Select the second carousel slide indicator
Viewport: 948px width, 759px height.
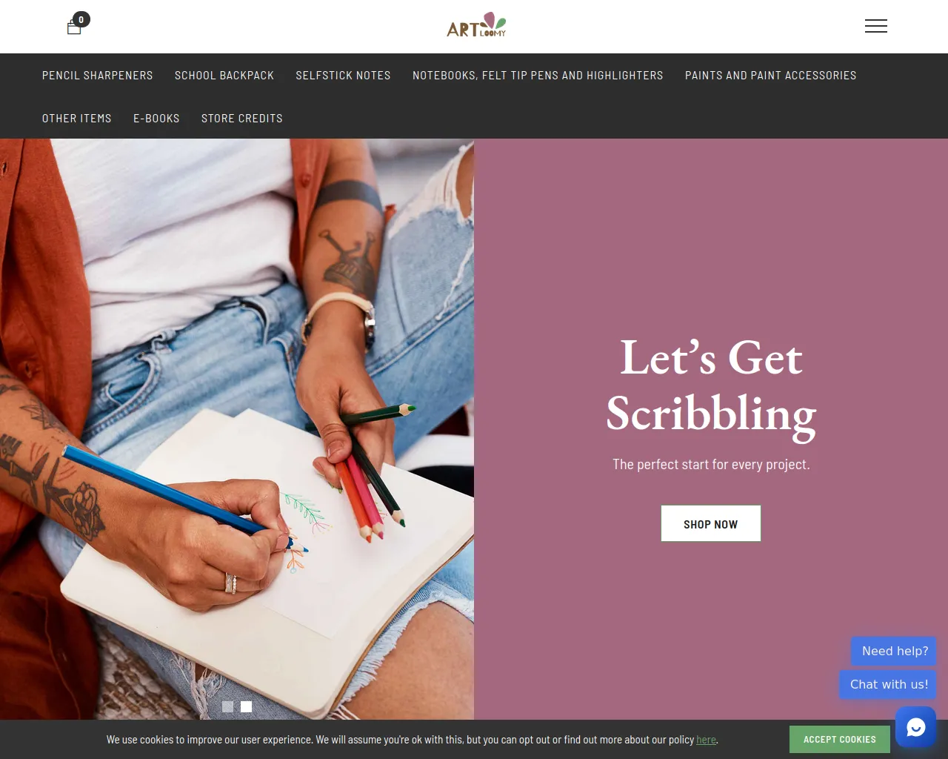click(x=247, y=707)
